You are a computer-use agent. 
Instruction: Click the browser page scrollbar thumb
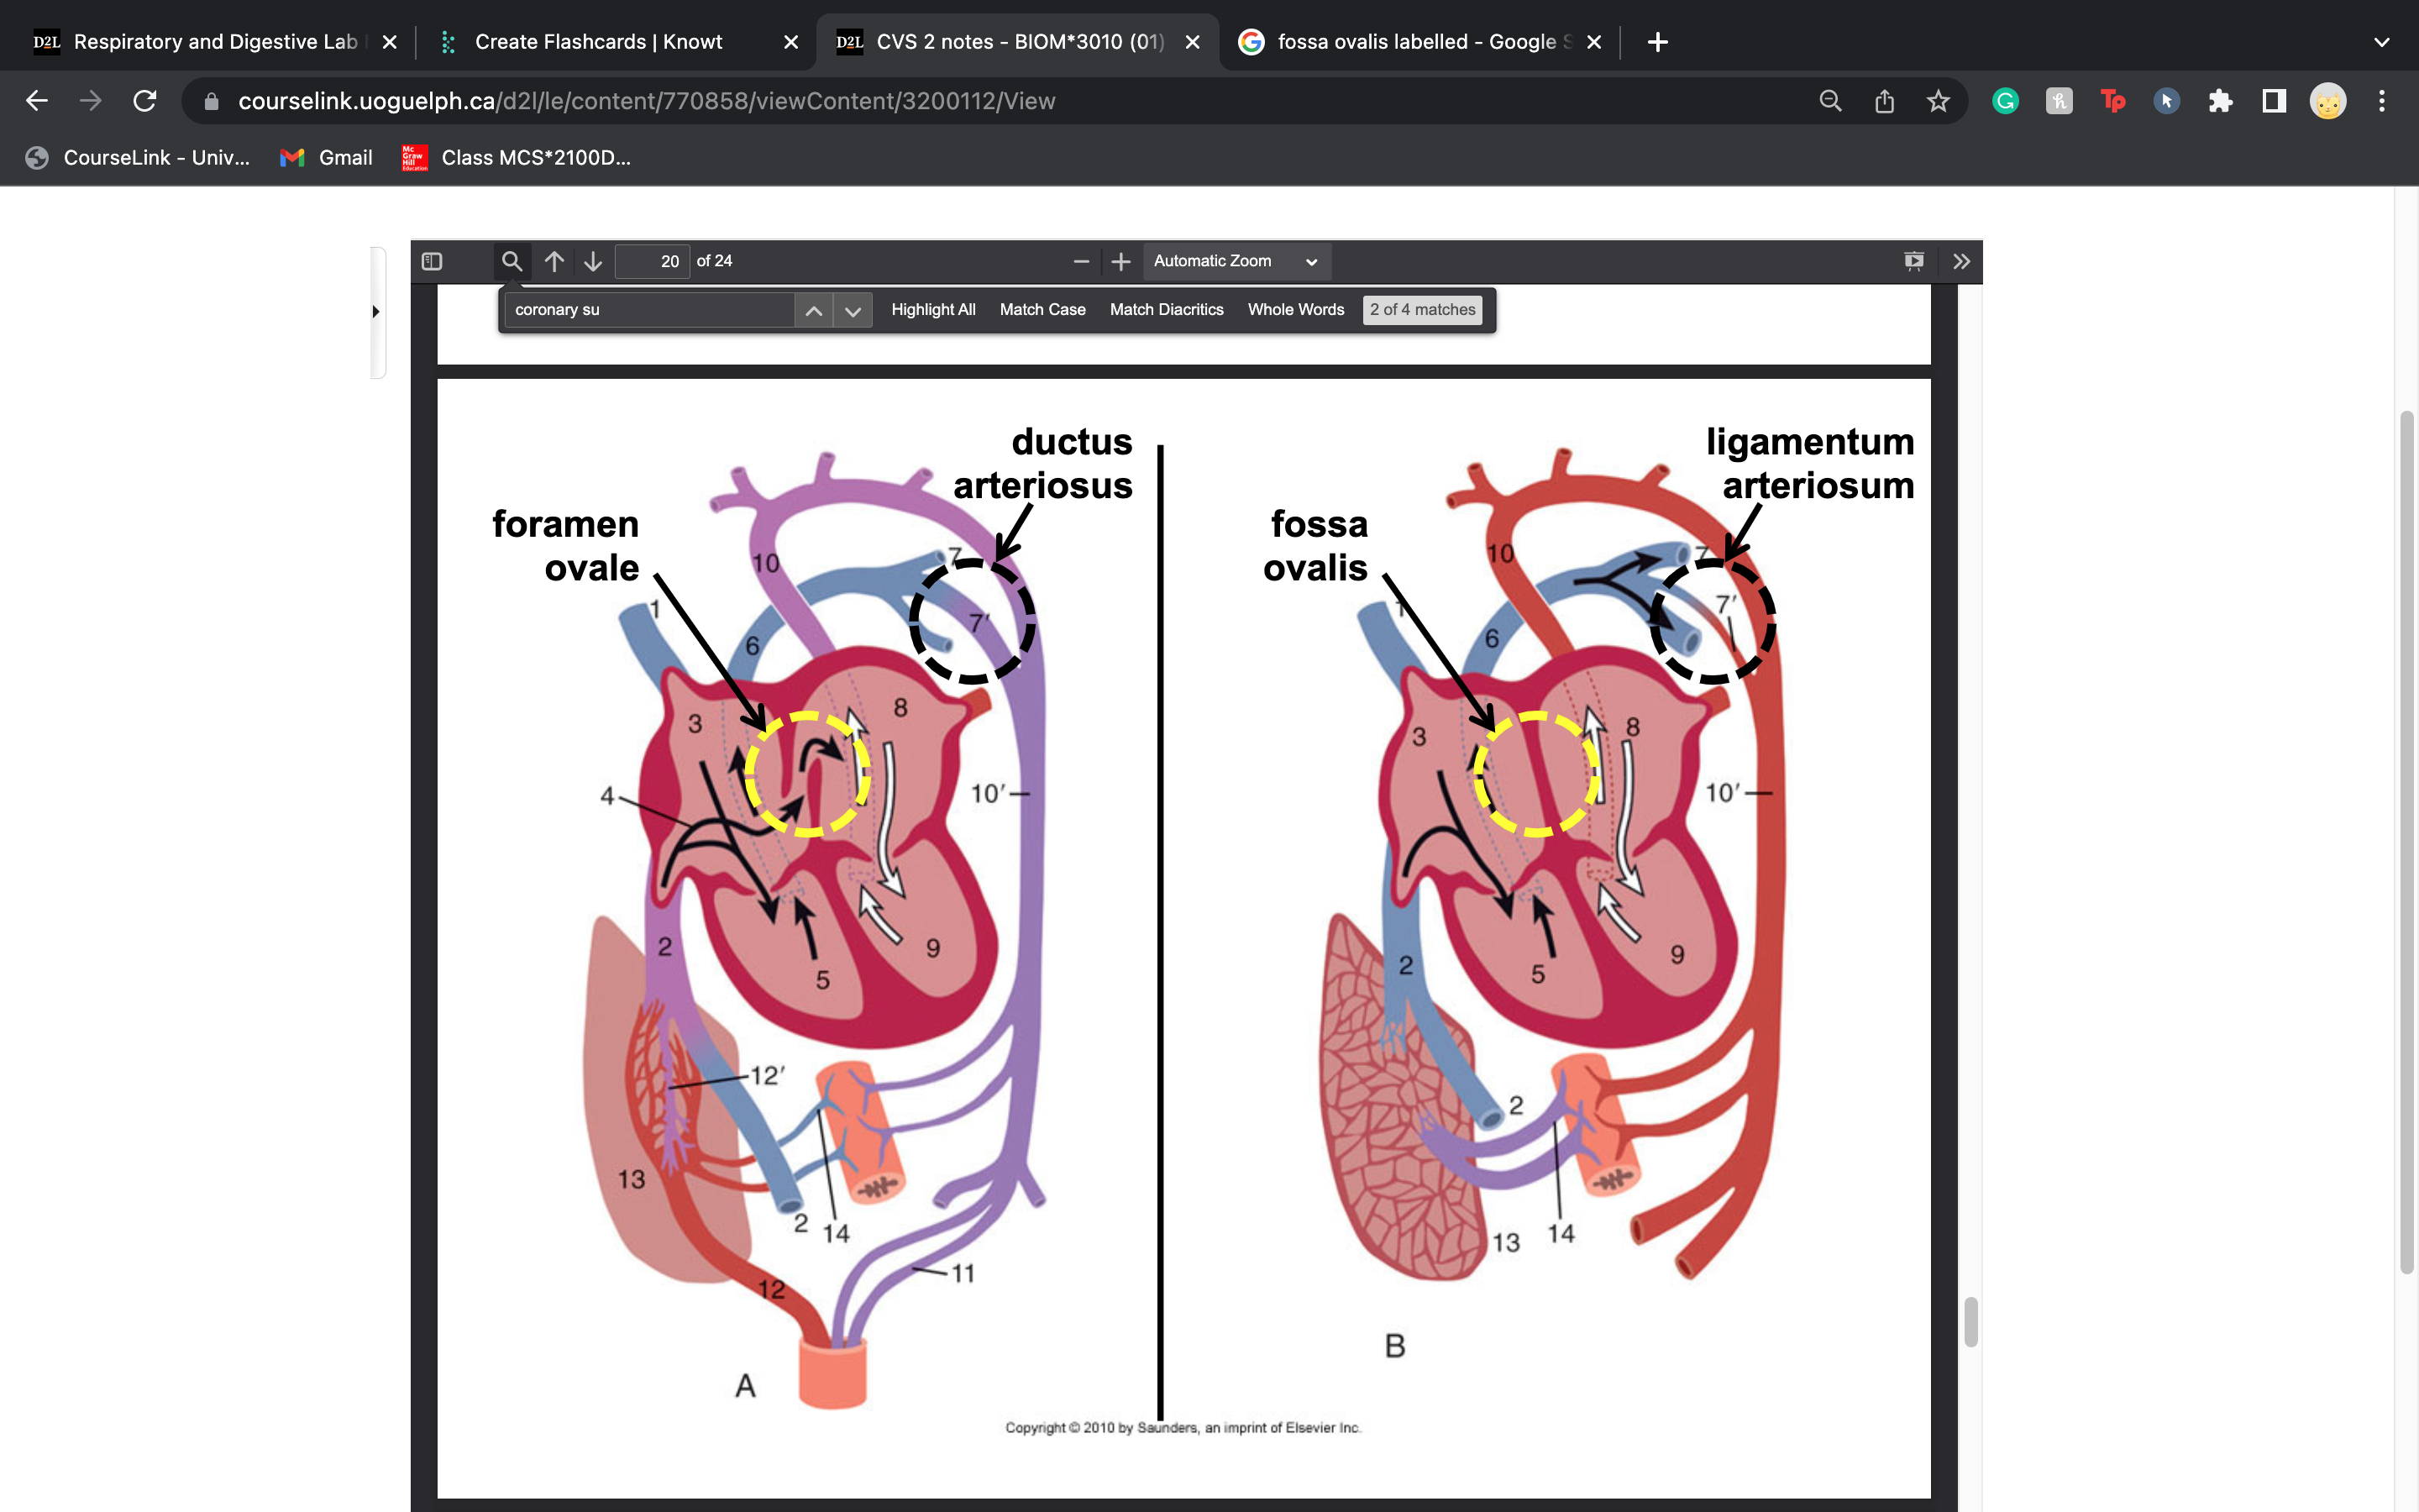tap(2407, 842)
